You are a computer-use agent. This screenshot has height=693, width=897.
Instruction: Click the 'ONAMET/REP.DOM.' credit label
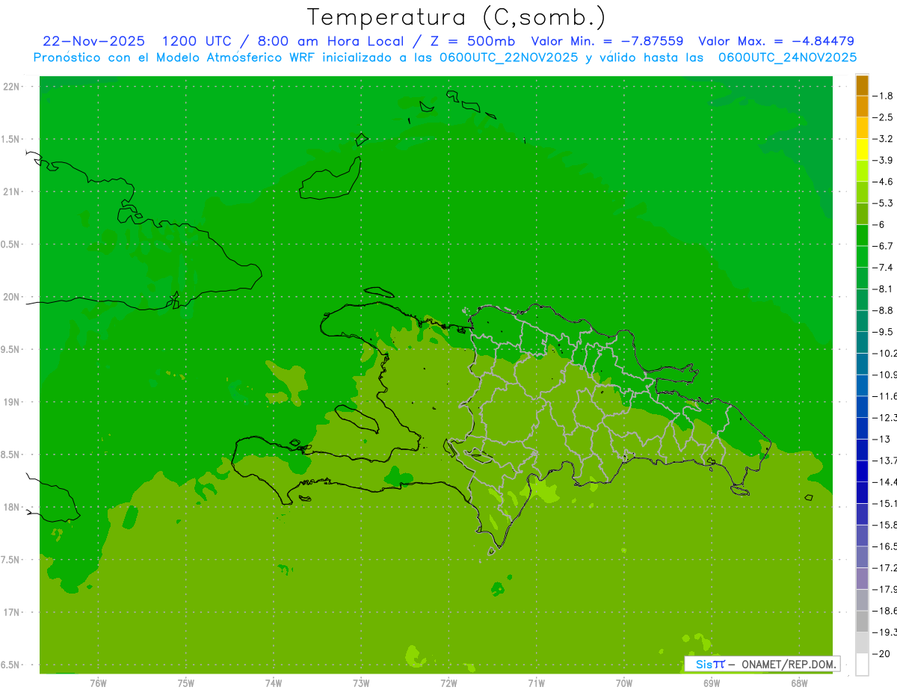click(x=788, y=664)
